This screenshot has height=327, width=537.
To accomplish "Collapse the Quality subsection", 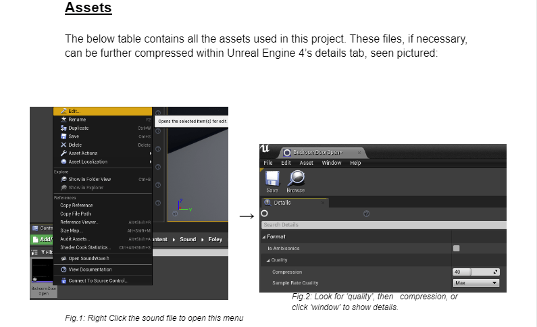I will click(268, 260).
